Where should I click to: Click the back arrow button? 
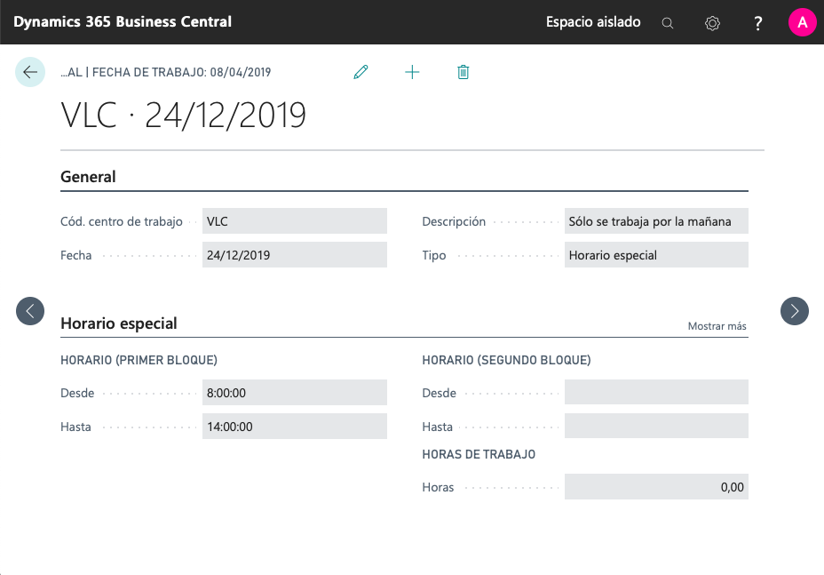(x=30, y=72)
